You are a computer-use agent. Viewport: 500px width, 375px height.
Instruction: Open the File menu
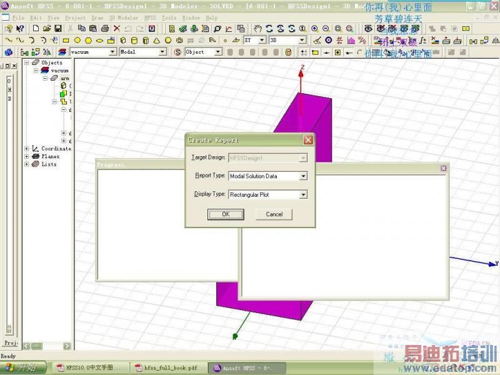coord(18,18)
